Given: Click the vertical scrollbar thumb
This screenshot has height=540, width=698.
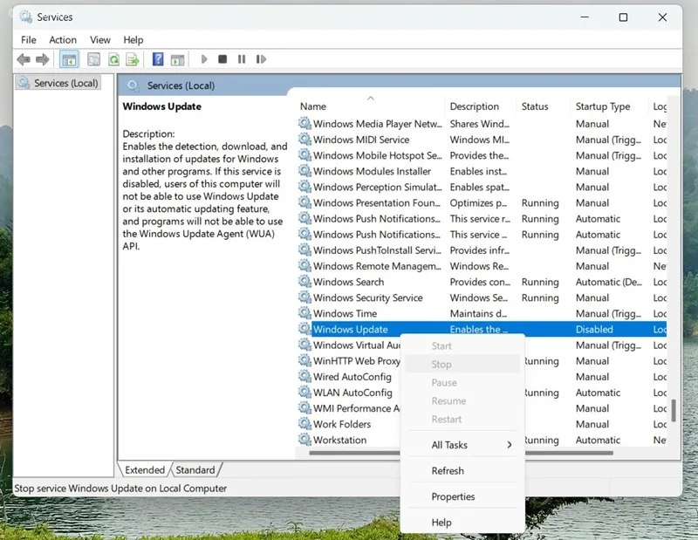Looking at the screenshot, I should [x=674, y=410].
